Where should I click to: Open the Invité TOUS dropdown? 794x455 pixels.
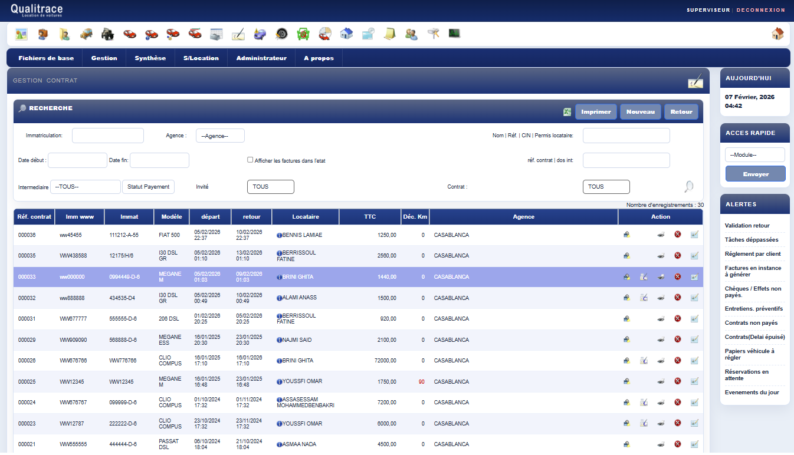[271, 187]
